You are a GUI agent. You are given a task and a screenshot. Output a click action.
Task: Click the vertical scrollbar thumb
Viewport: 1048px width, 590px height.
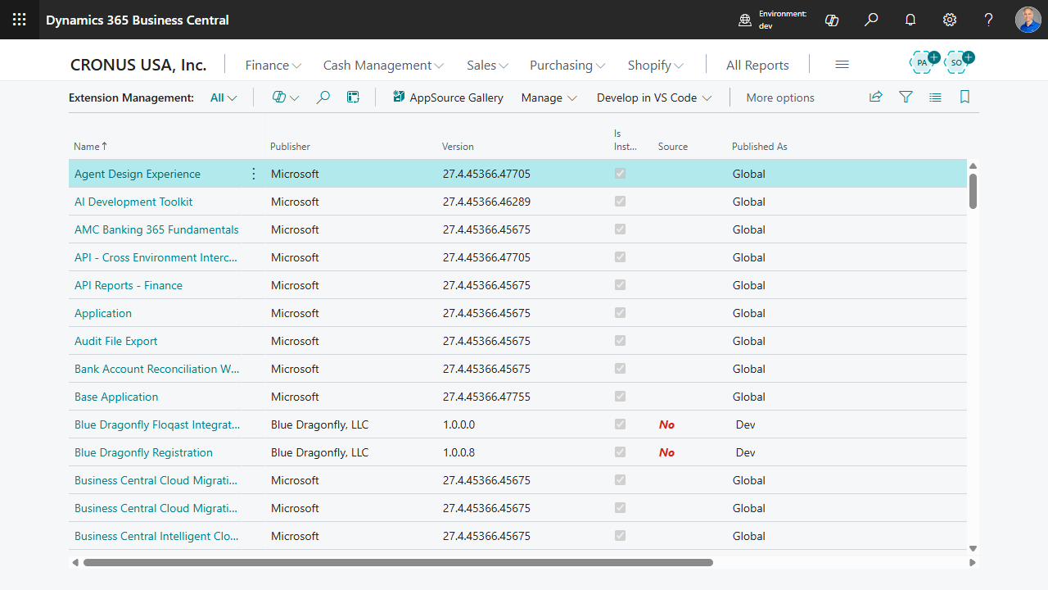pyautogui.click(x=973, y=191)
